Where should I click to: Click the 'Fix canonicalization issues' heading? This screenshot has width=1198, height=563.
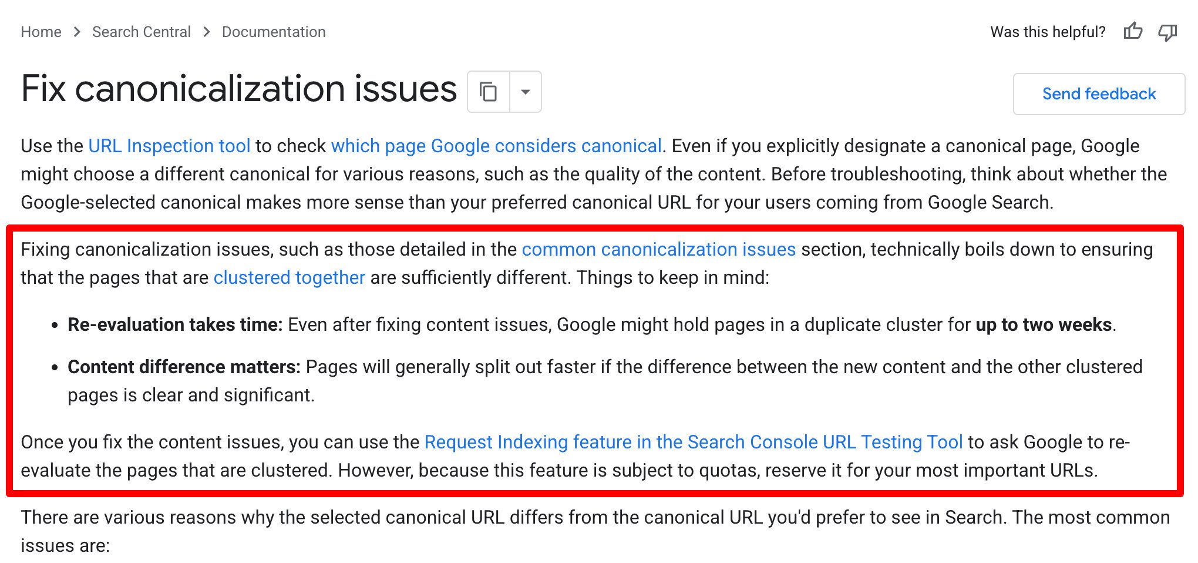(239, 89)
